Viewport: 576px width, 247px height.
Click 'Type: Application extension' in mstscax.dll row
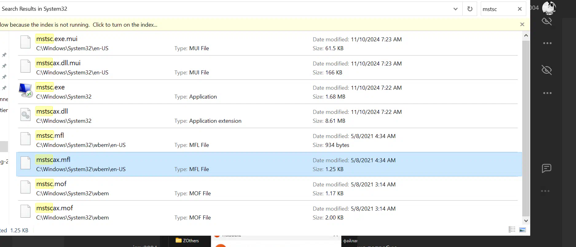[x=208, y=121]
